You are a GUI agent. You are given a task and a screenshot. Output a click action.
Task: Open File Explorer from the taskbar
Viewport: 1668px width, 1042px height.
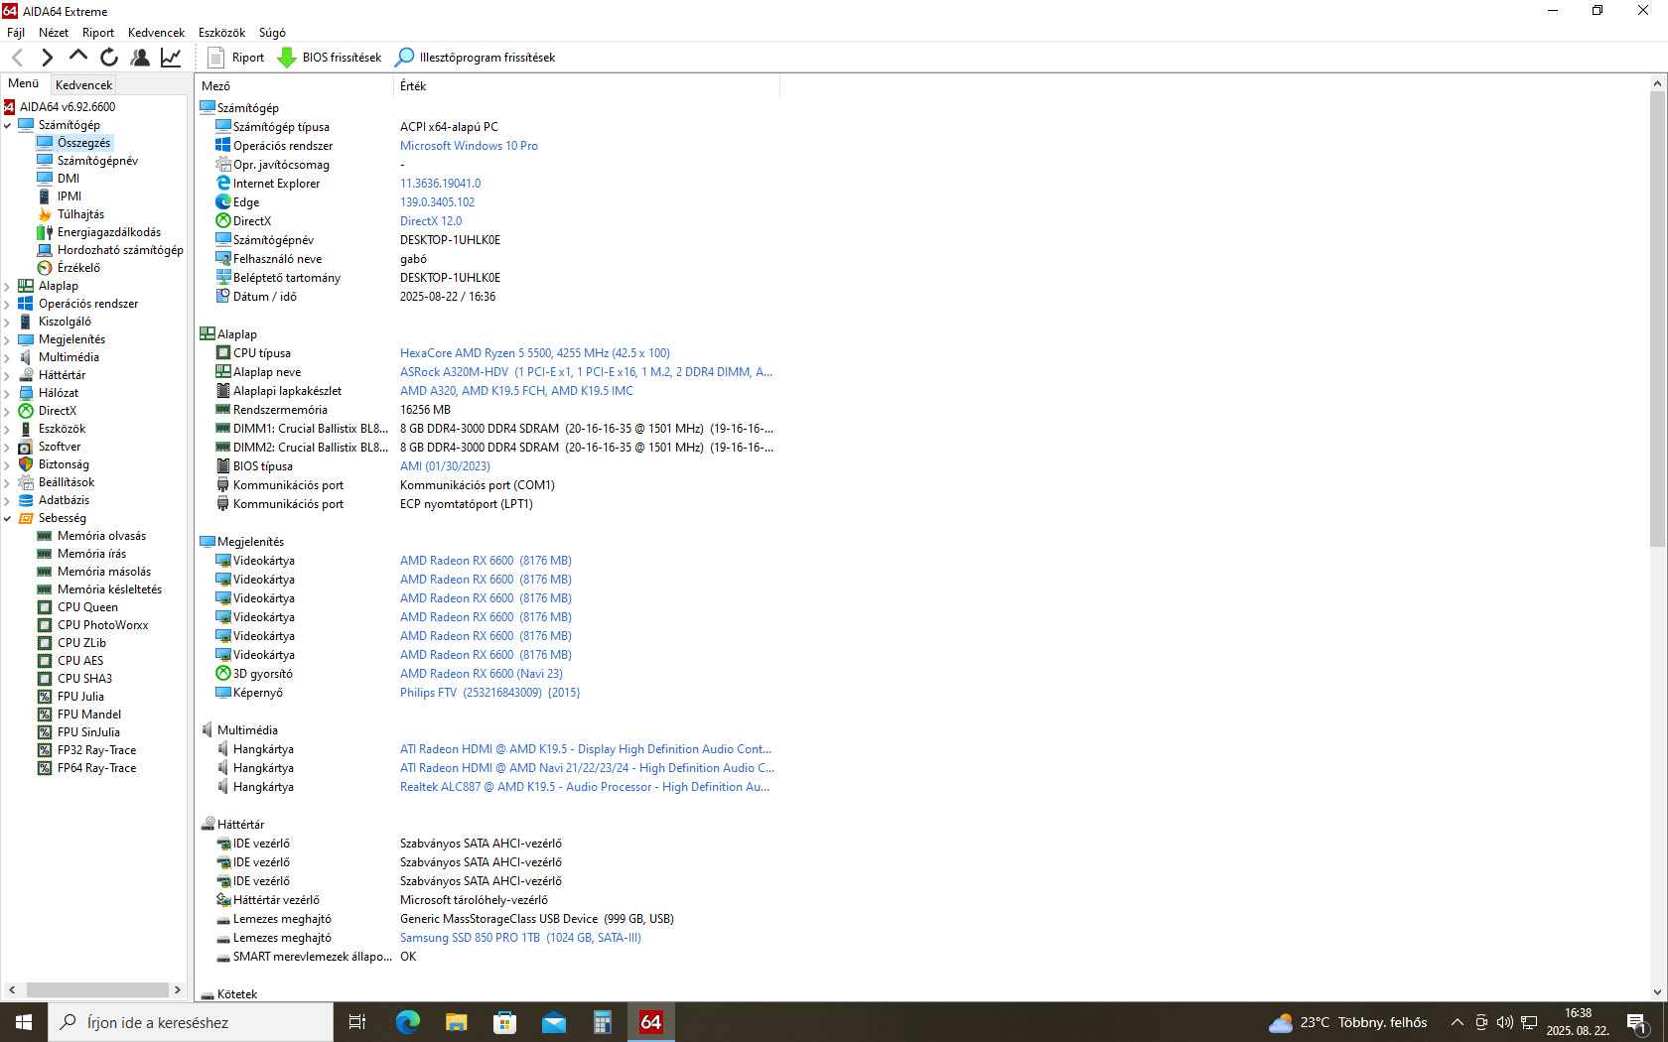[456, 1022]
